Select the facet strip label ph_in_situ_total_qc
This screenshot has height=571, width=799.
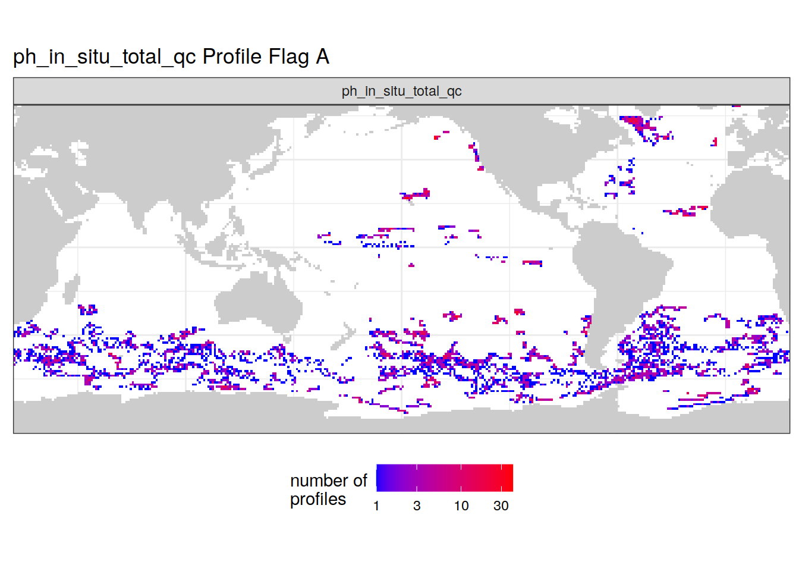401,91
